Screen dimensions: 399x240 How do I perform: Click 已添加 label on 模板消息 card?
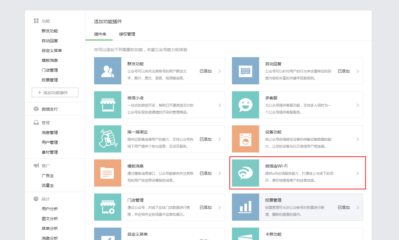click(206, 173)
